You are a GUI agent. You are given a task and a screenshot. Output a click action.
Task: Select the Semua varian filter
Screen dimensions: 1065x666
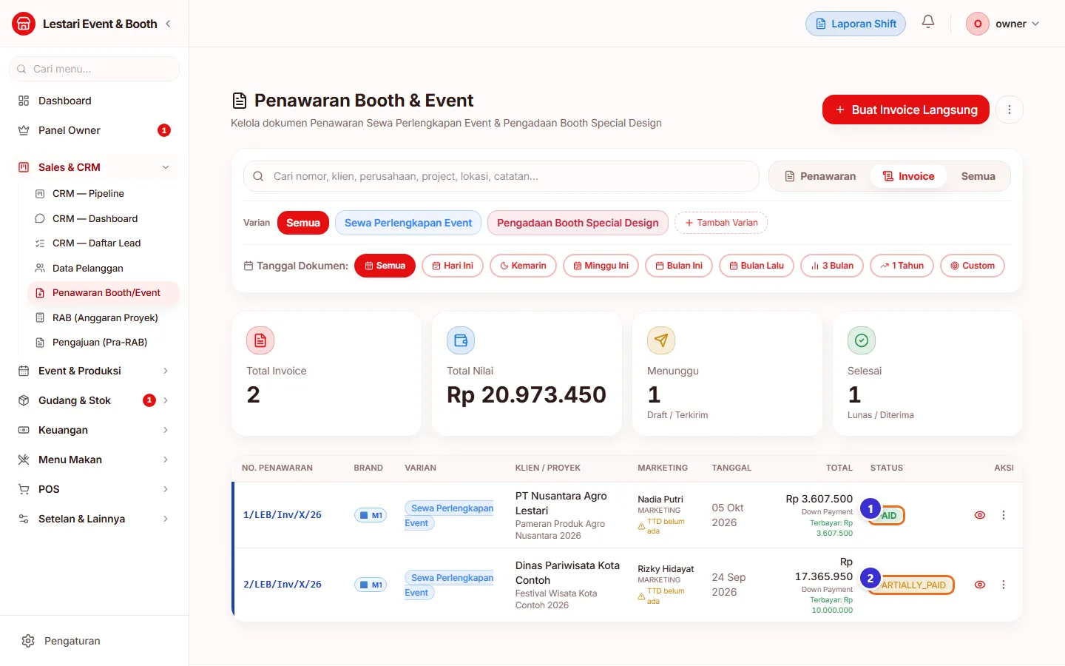click(x=303, y=223)
